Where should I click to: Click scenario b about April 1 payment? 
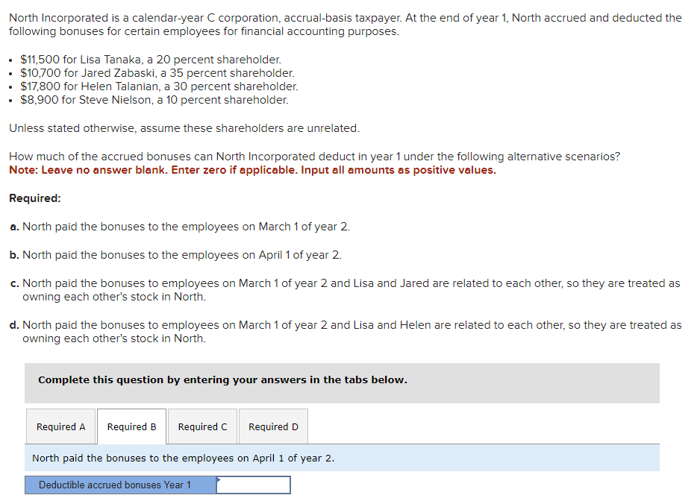click(x=175, y=255)
